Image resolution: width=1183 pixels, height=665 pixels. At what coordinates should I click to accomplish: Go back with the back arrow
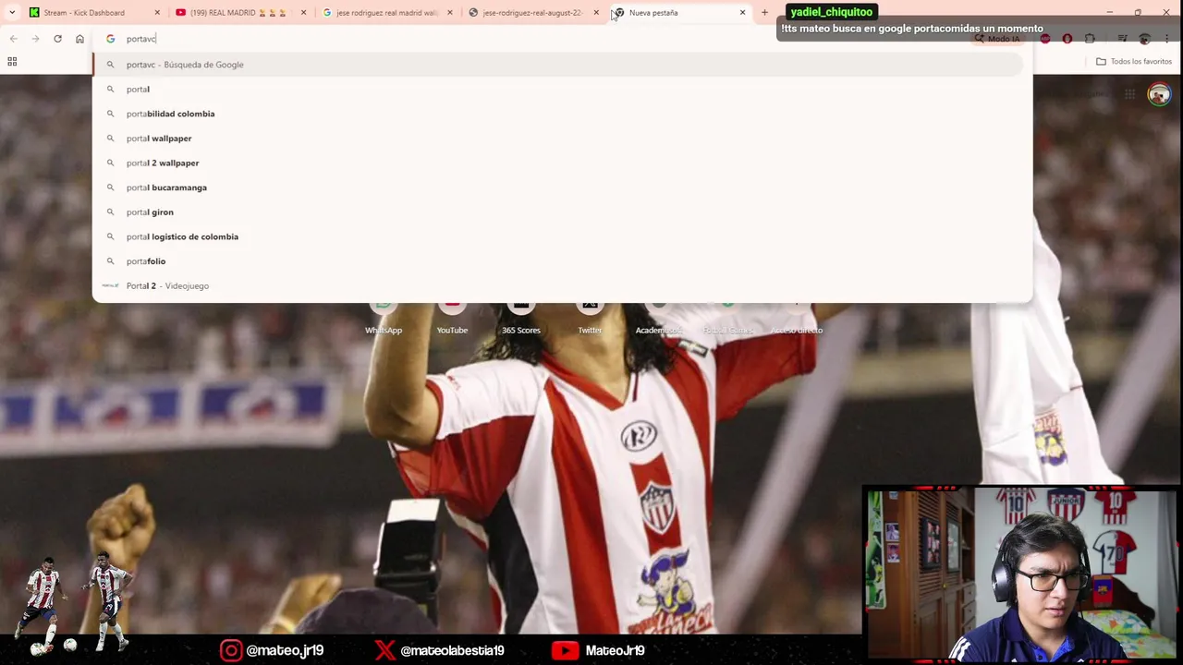click(x=13, y=39)
